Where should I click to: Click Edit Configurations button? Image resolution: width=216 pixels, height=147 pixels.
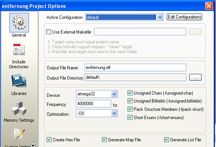click(x=184, y=17)
